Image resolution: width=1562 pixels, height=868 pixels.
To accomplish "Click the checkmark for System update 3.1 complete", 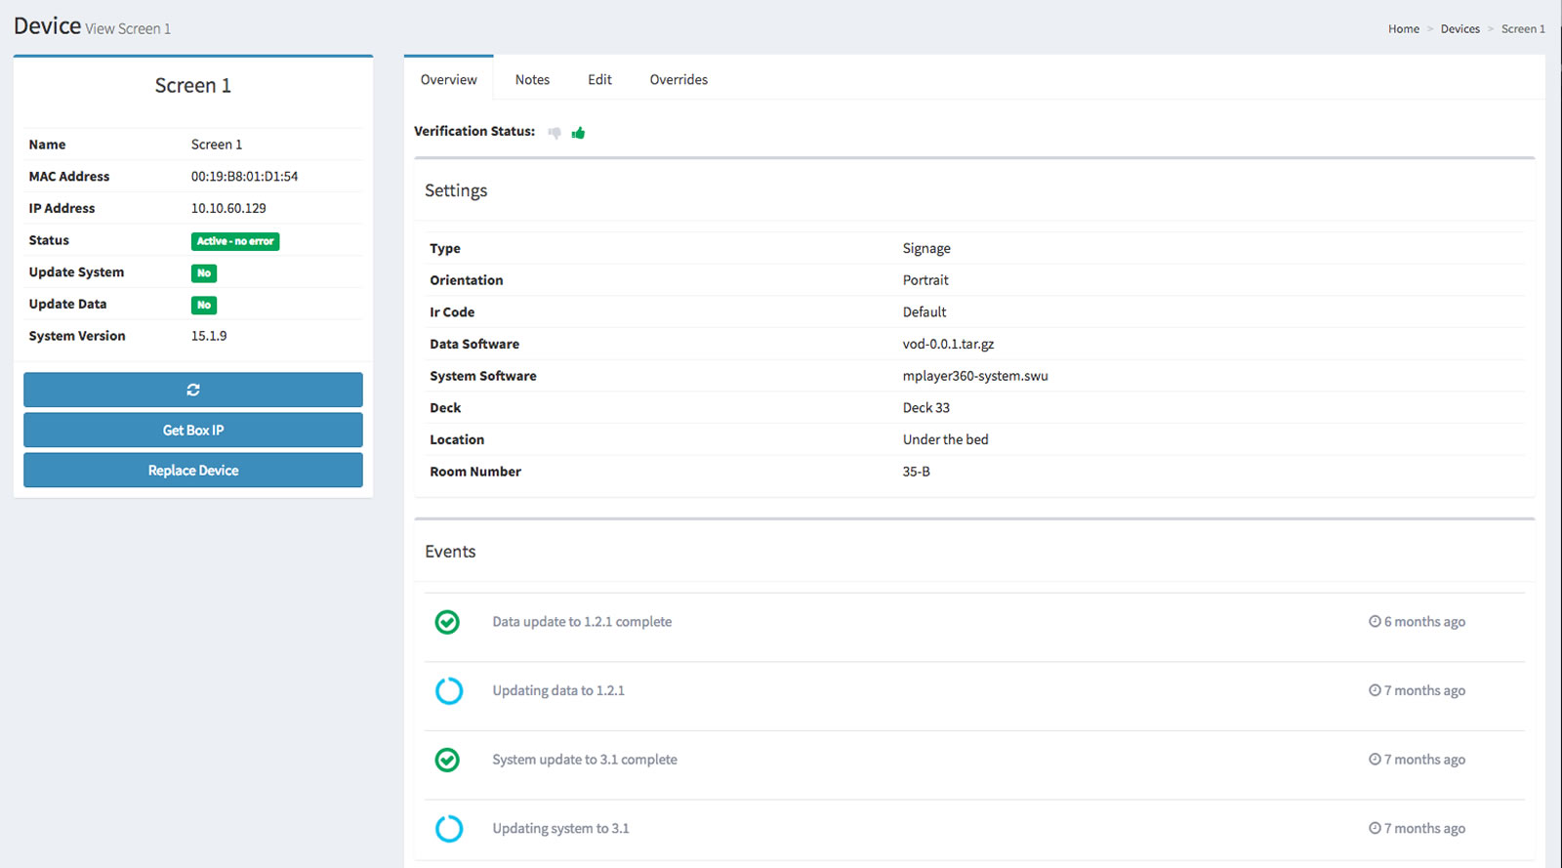I will (x=447, y=760).
